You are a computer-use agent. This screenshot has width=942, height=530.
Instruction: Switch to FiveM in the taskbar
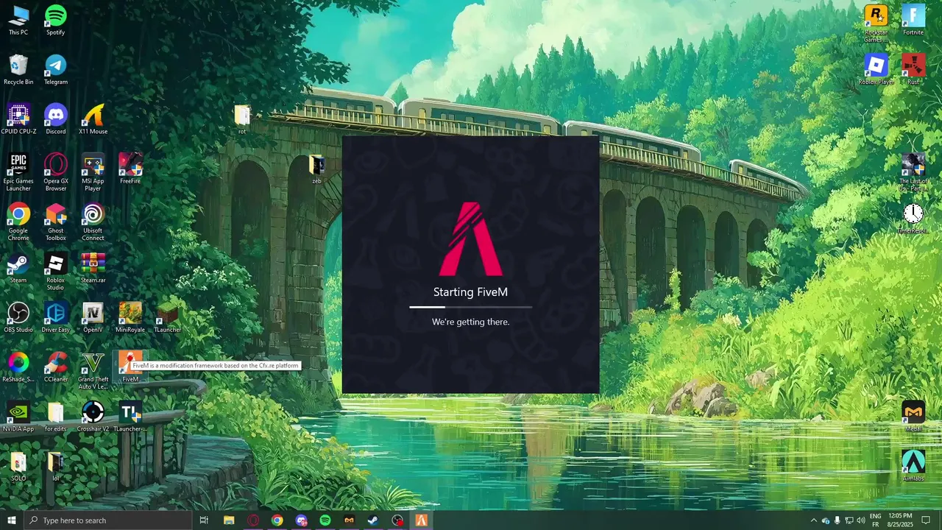tap(421, 520)
